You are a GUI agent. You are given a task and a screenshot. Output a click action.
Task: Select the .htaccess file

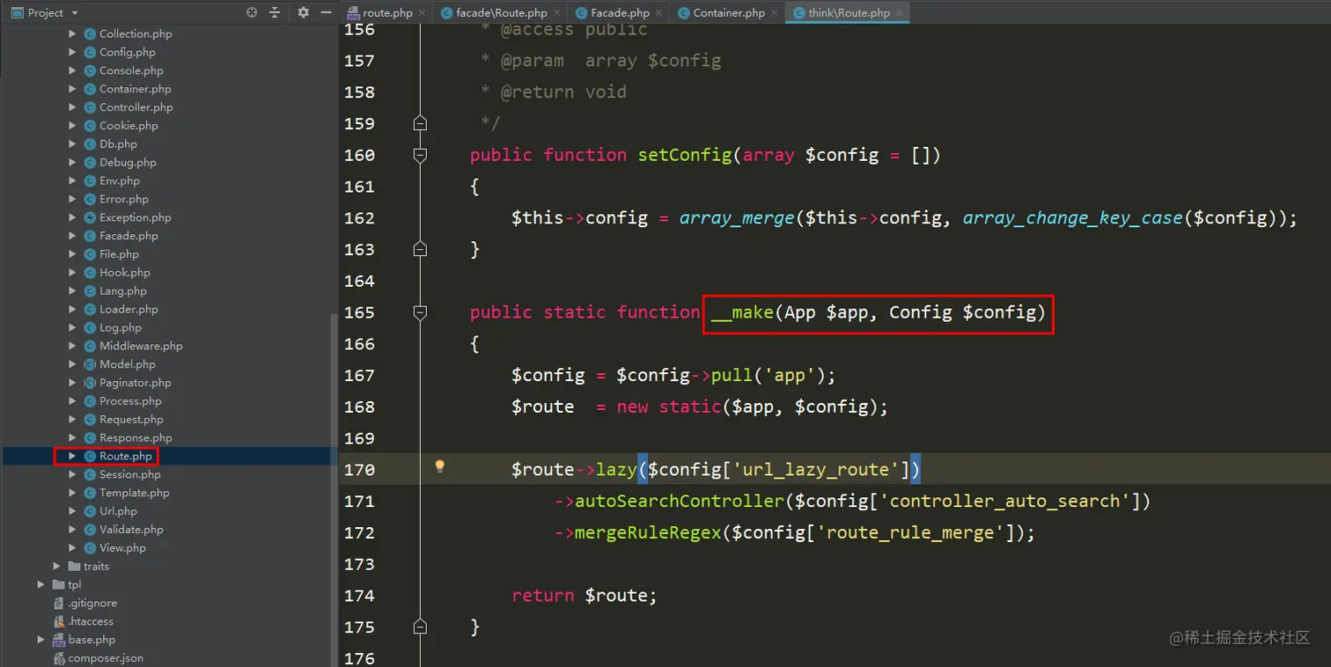(91, 621)
